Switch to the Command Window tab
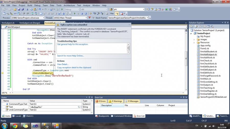The height and width of the screenshot is (129, 230). 121,116
